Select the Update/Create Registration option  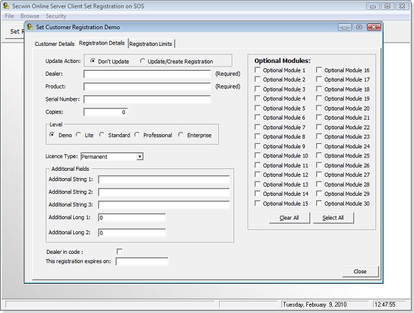point(143,61)
